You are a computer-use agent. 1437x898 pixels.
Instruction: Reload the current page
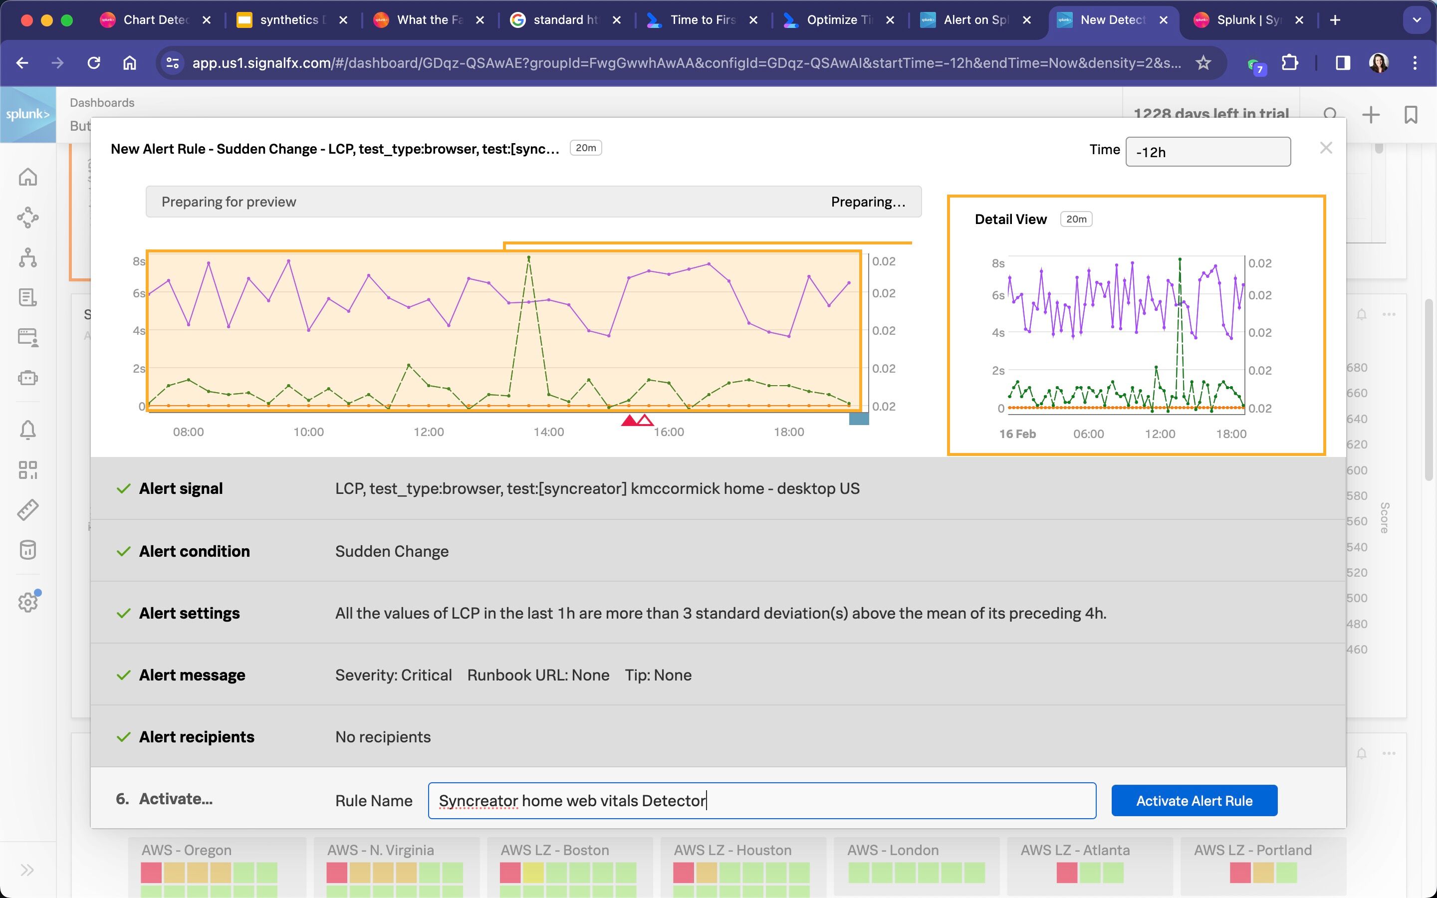(94, 63)
